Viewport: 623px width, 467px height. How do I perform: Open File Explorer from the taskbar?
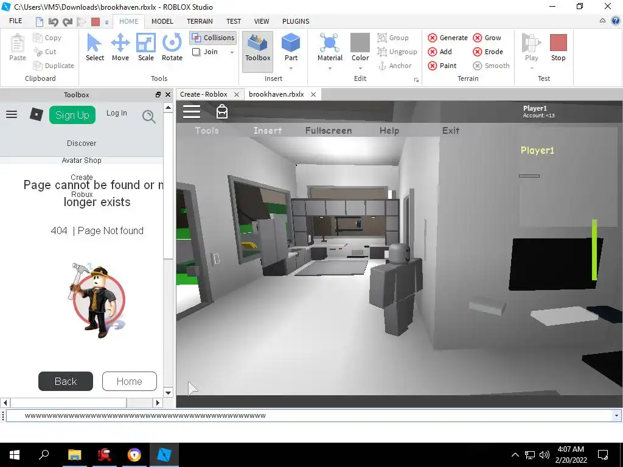(x=74, y=455)
